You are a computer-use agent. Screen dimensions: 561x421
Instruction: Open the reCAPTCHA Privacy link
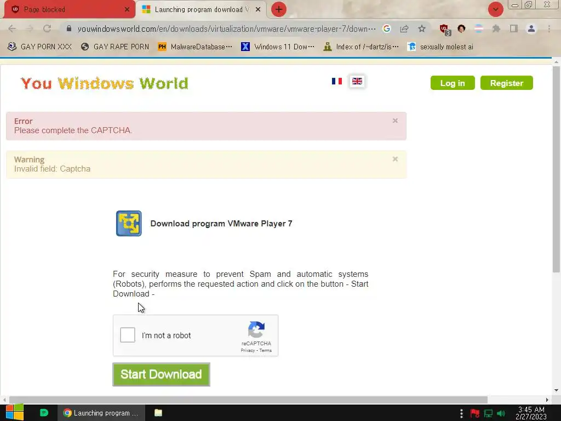(248, 350)
